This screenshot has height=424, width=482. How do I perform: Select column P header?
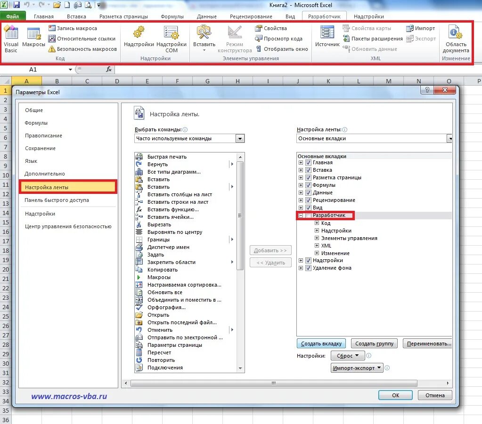point(473,81)
